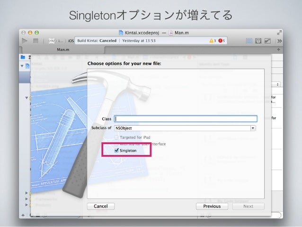Show more toolbar items chevron

tap(279, 41)
